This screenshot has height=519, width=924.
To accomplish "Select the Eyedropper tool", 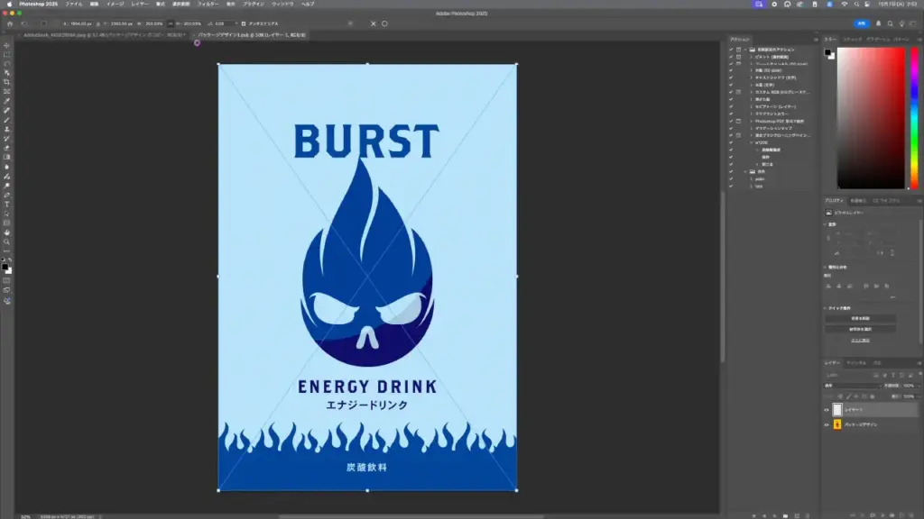I will click(x=6, y=101).
